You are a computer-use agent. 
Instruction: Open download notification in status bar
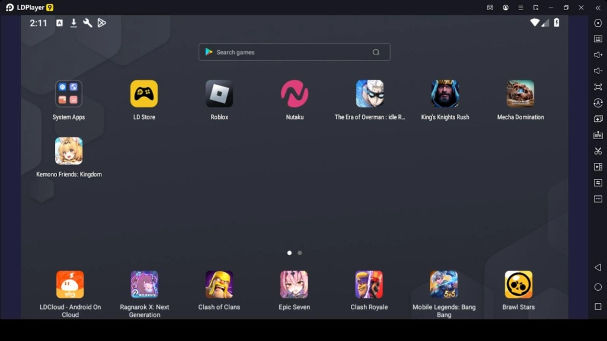[74, 23]
